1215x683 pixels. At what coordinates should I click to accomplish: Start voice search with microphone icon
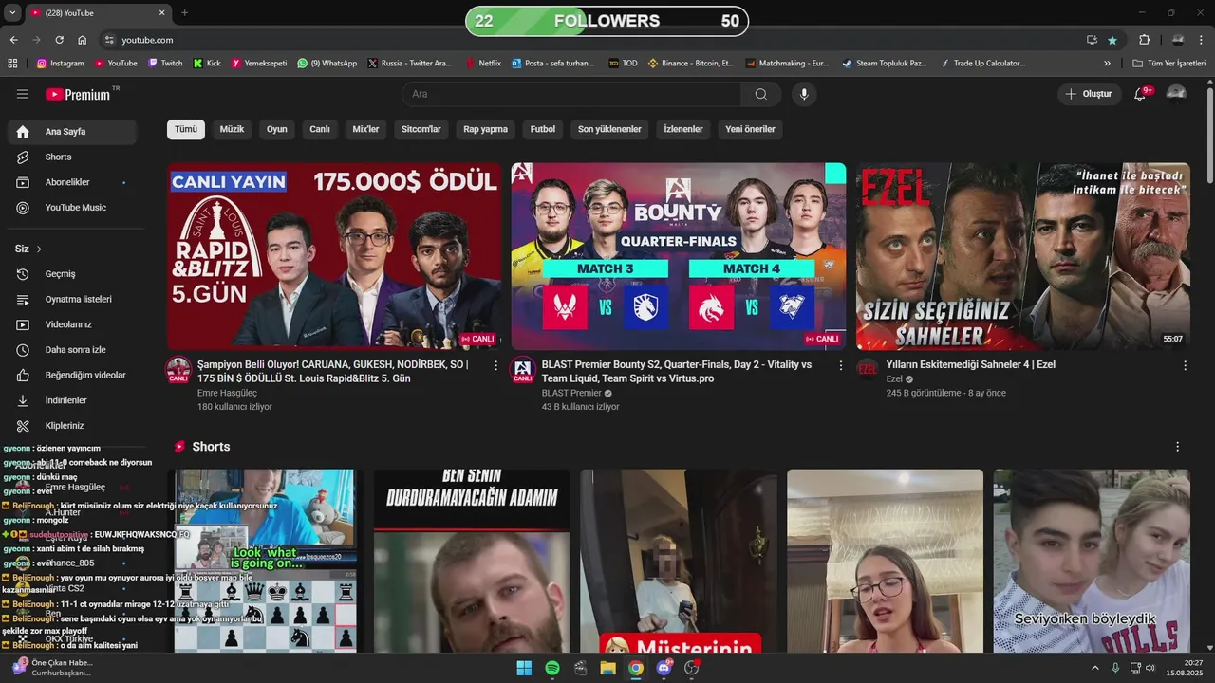(804, 94)
